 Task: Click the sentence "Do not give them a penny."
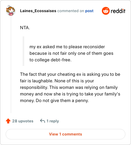pos(62,101)
